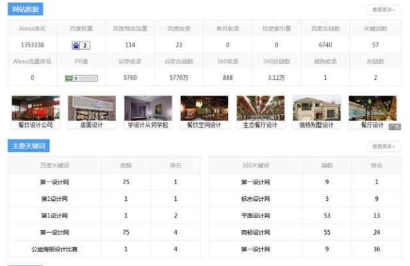Viewport: 410px width, 266px height.
Task: Click the green PR value bar
Action: (x=81, y=78)
